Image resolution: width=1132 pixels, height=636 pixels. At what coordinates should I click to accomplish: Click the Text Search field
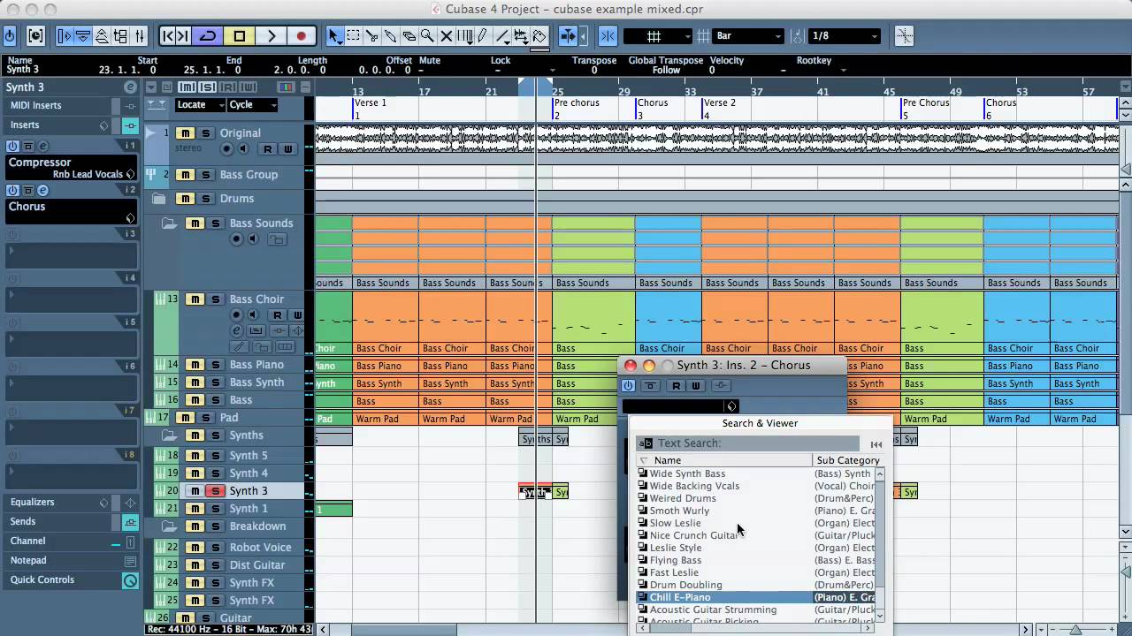coord(748,443)
